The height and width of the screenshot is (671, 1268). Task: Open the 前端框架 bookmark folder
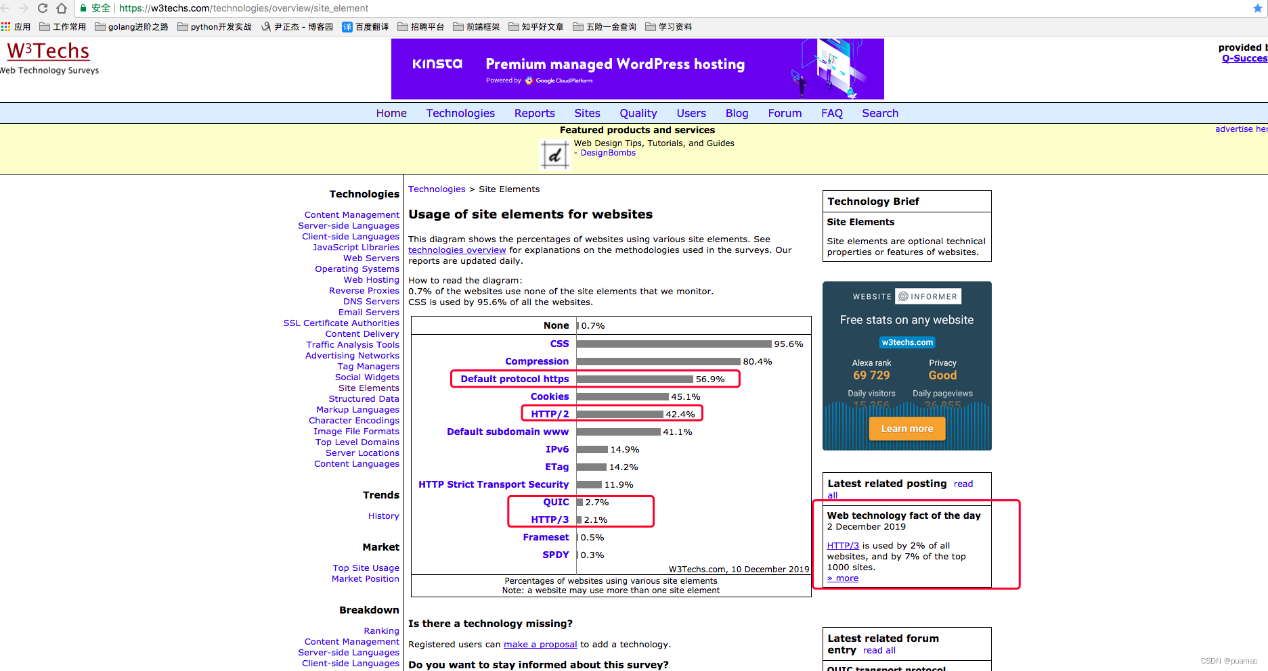pyautogui.click(x=477, y=27)
